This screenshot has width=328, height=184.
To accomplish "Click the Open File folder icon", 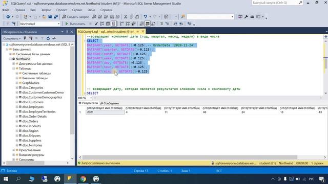I will (x=44, y=17).
